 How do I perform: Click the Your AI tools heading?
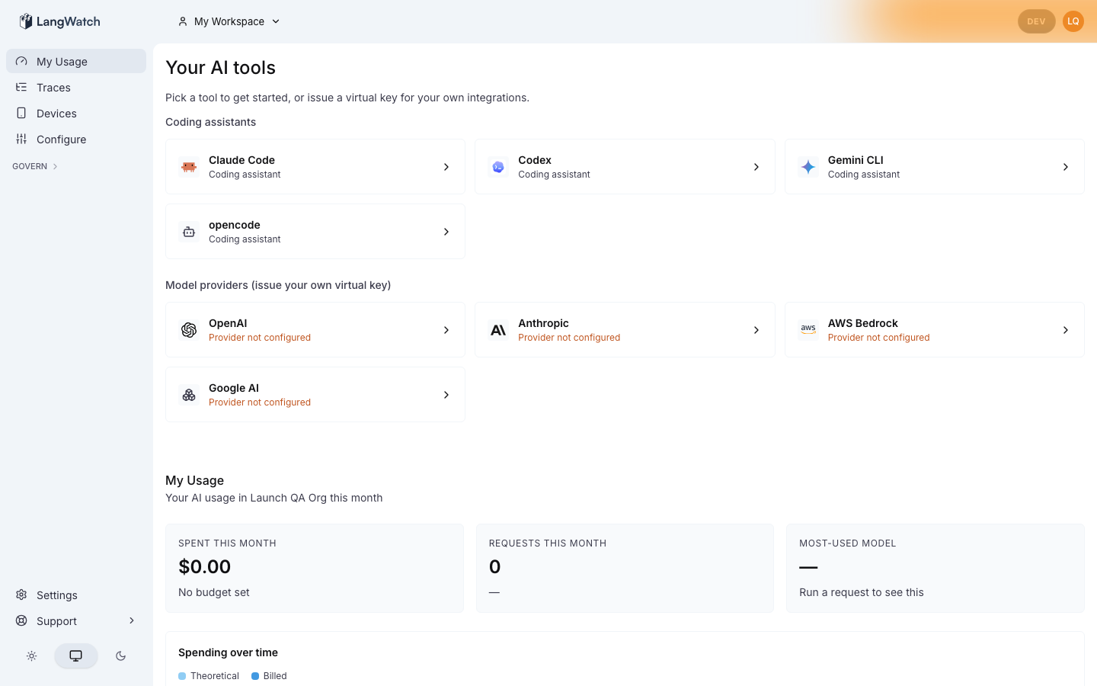[x=220, y=68]
